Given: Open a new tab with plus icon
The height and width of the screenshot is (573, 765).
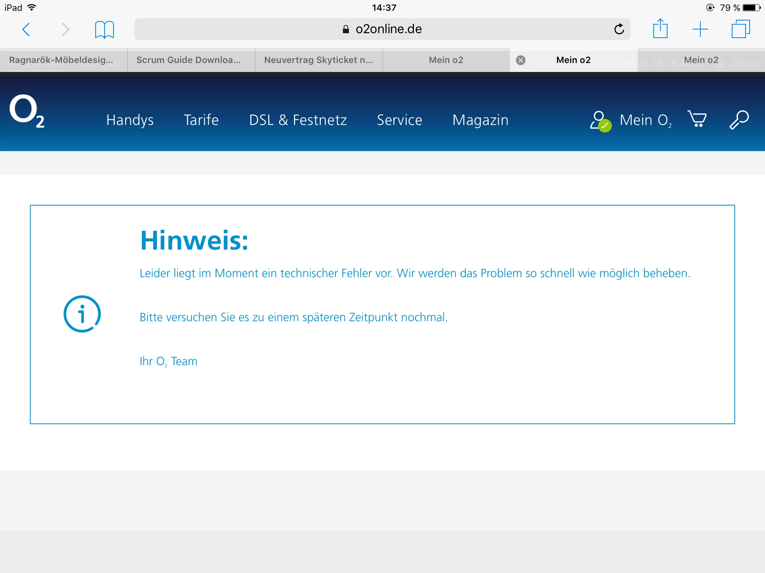Looking at the screenshot, I should tap(700, 29).
